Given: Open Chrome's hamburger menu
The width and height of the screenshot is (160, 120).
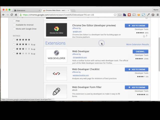Looking at the screenshot, I should click(x=158, y=15).
